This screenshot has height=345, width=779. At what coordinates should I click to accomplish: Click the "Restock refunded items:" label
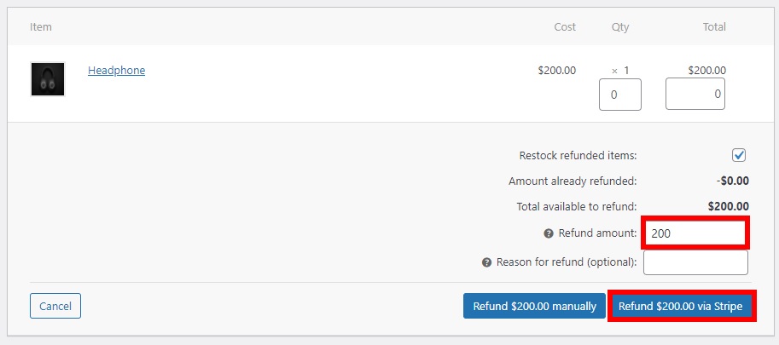point(578,156)
